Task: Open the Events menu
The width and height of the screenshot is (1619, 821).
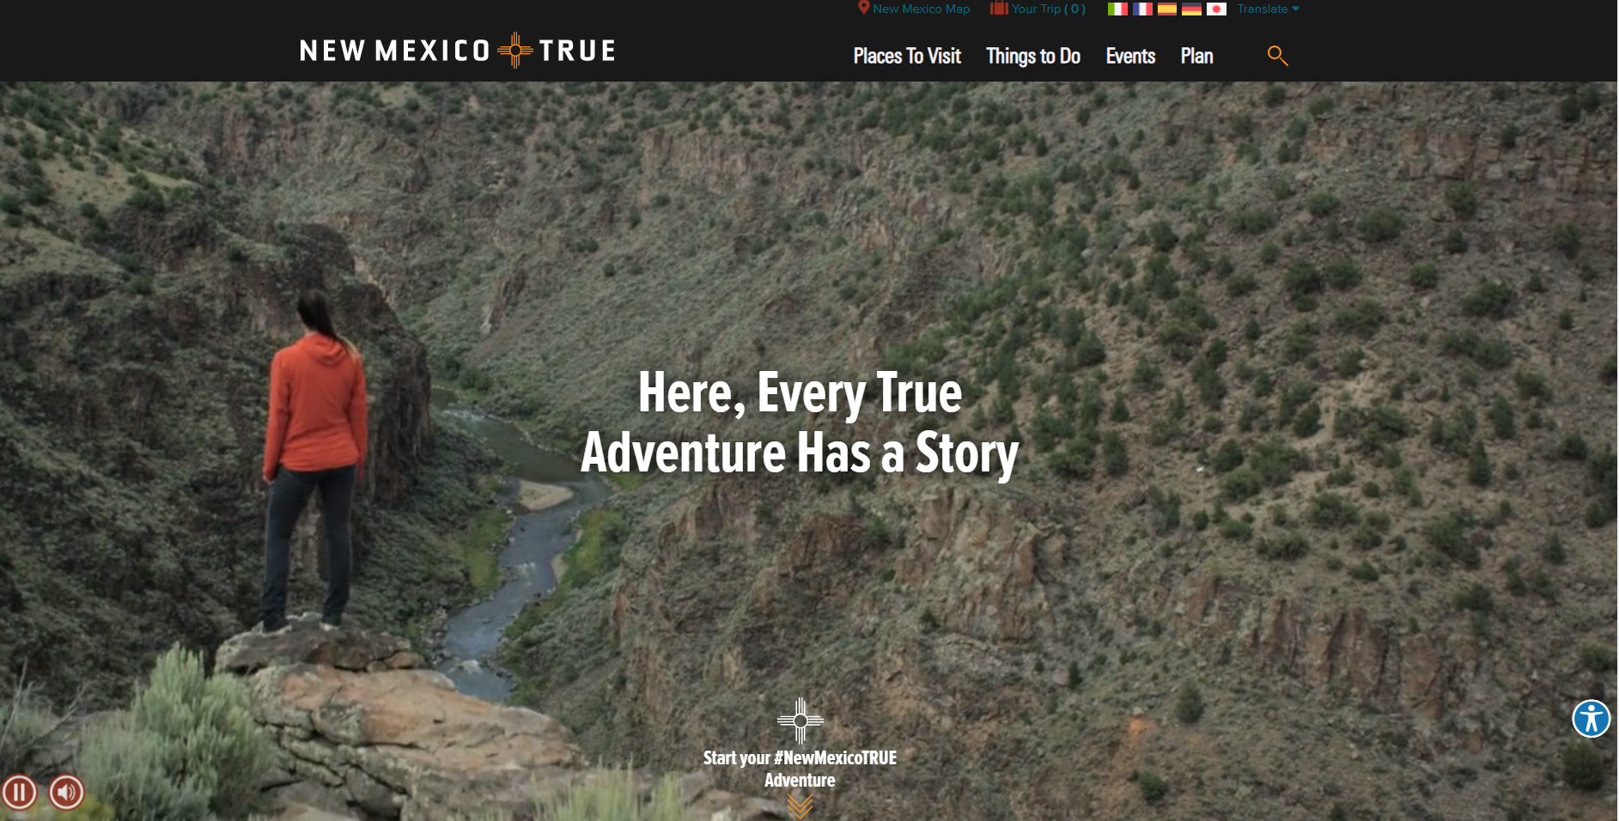Action: click(x=1130, y=56)
